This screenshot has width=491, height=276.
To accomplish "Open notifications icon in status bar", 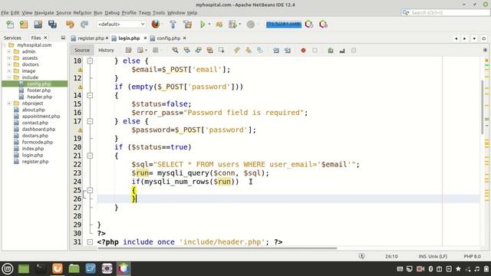I will click(x=361, y=256).
